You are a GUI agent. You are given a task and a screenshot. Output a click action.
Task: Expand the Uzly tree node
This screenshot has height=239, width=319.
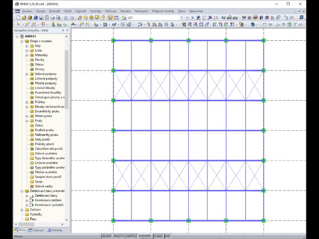click(27, 46)
